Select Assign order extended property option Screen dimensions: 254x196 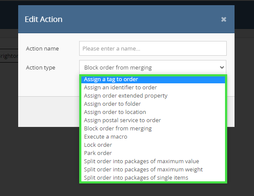153,96
